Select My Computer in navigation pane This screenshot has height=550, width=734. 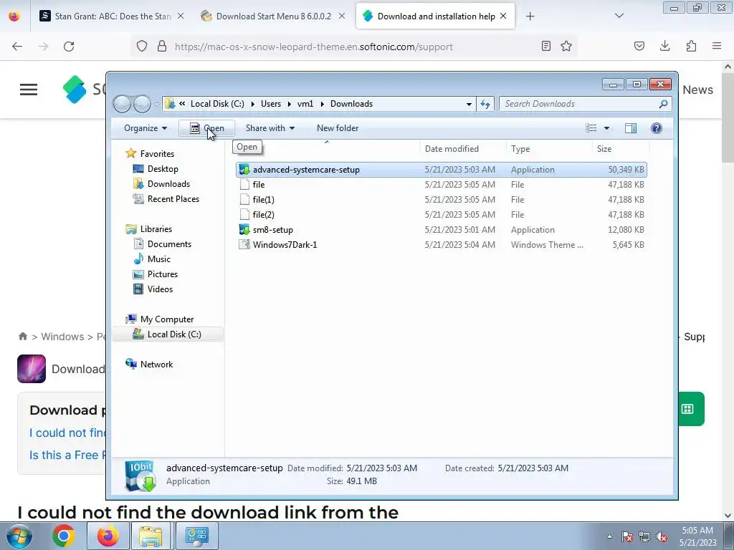click(x=166, y=319)
